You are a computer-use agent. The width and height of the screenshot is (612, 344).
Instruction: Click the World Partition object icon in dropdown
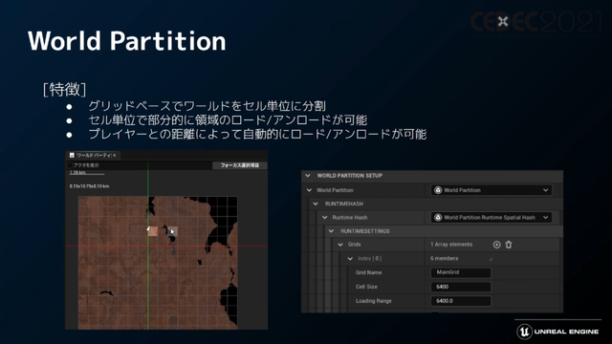tap(438, 190)
